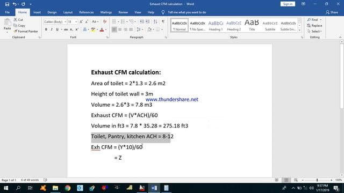Open the line spacing dropdown
Image resolution: width=344 pixels, height=193 pixels.
click(x=139, y=29)
